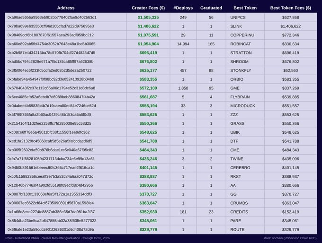Click deploy count 14,994
The width and height of the screenshot is (322, 243).
click(x=183, y=44)
